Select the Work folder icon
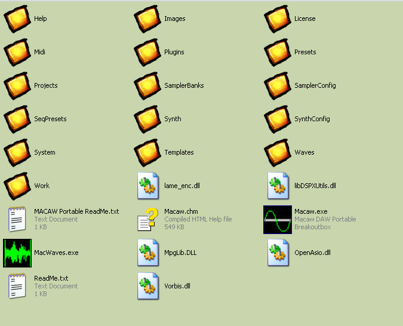Image resolution: width=403 pixels, height=326 pixels. (x=17, y=186)
